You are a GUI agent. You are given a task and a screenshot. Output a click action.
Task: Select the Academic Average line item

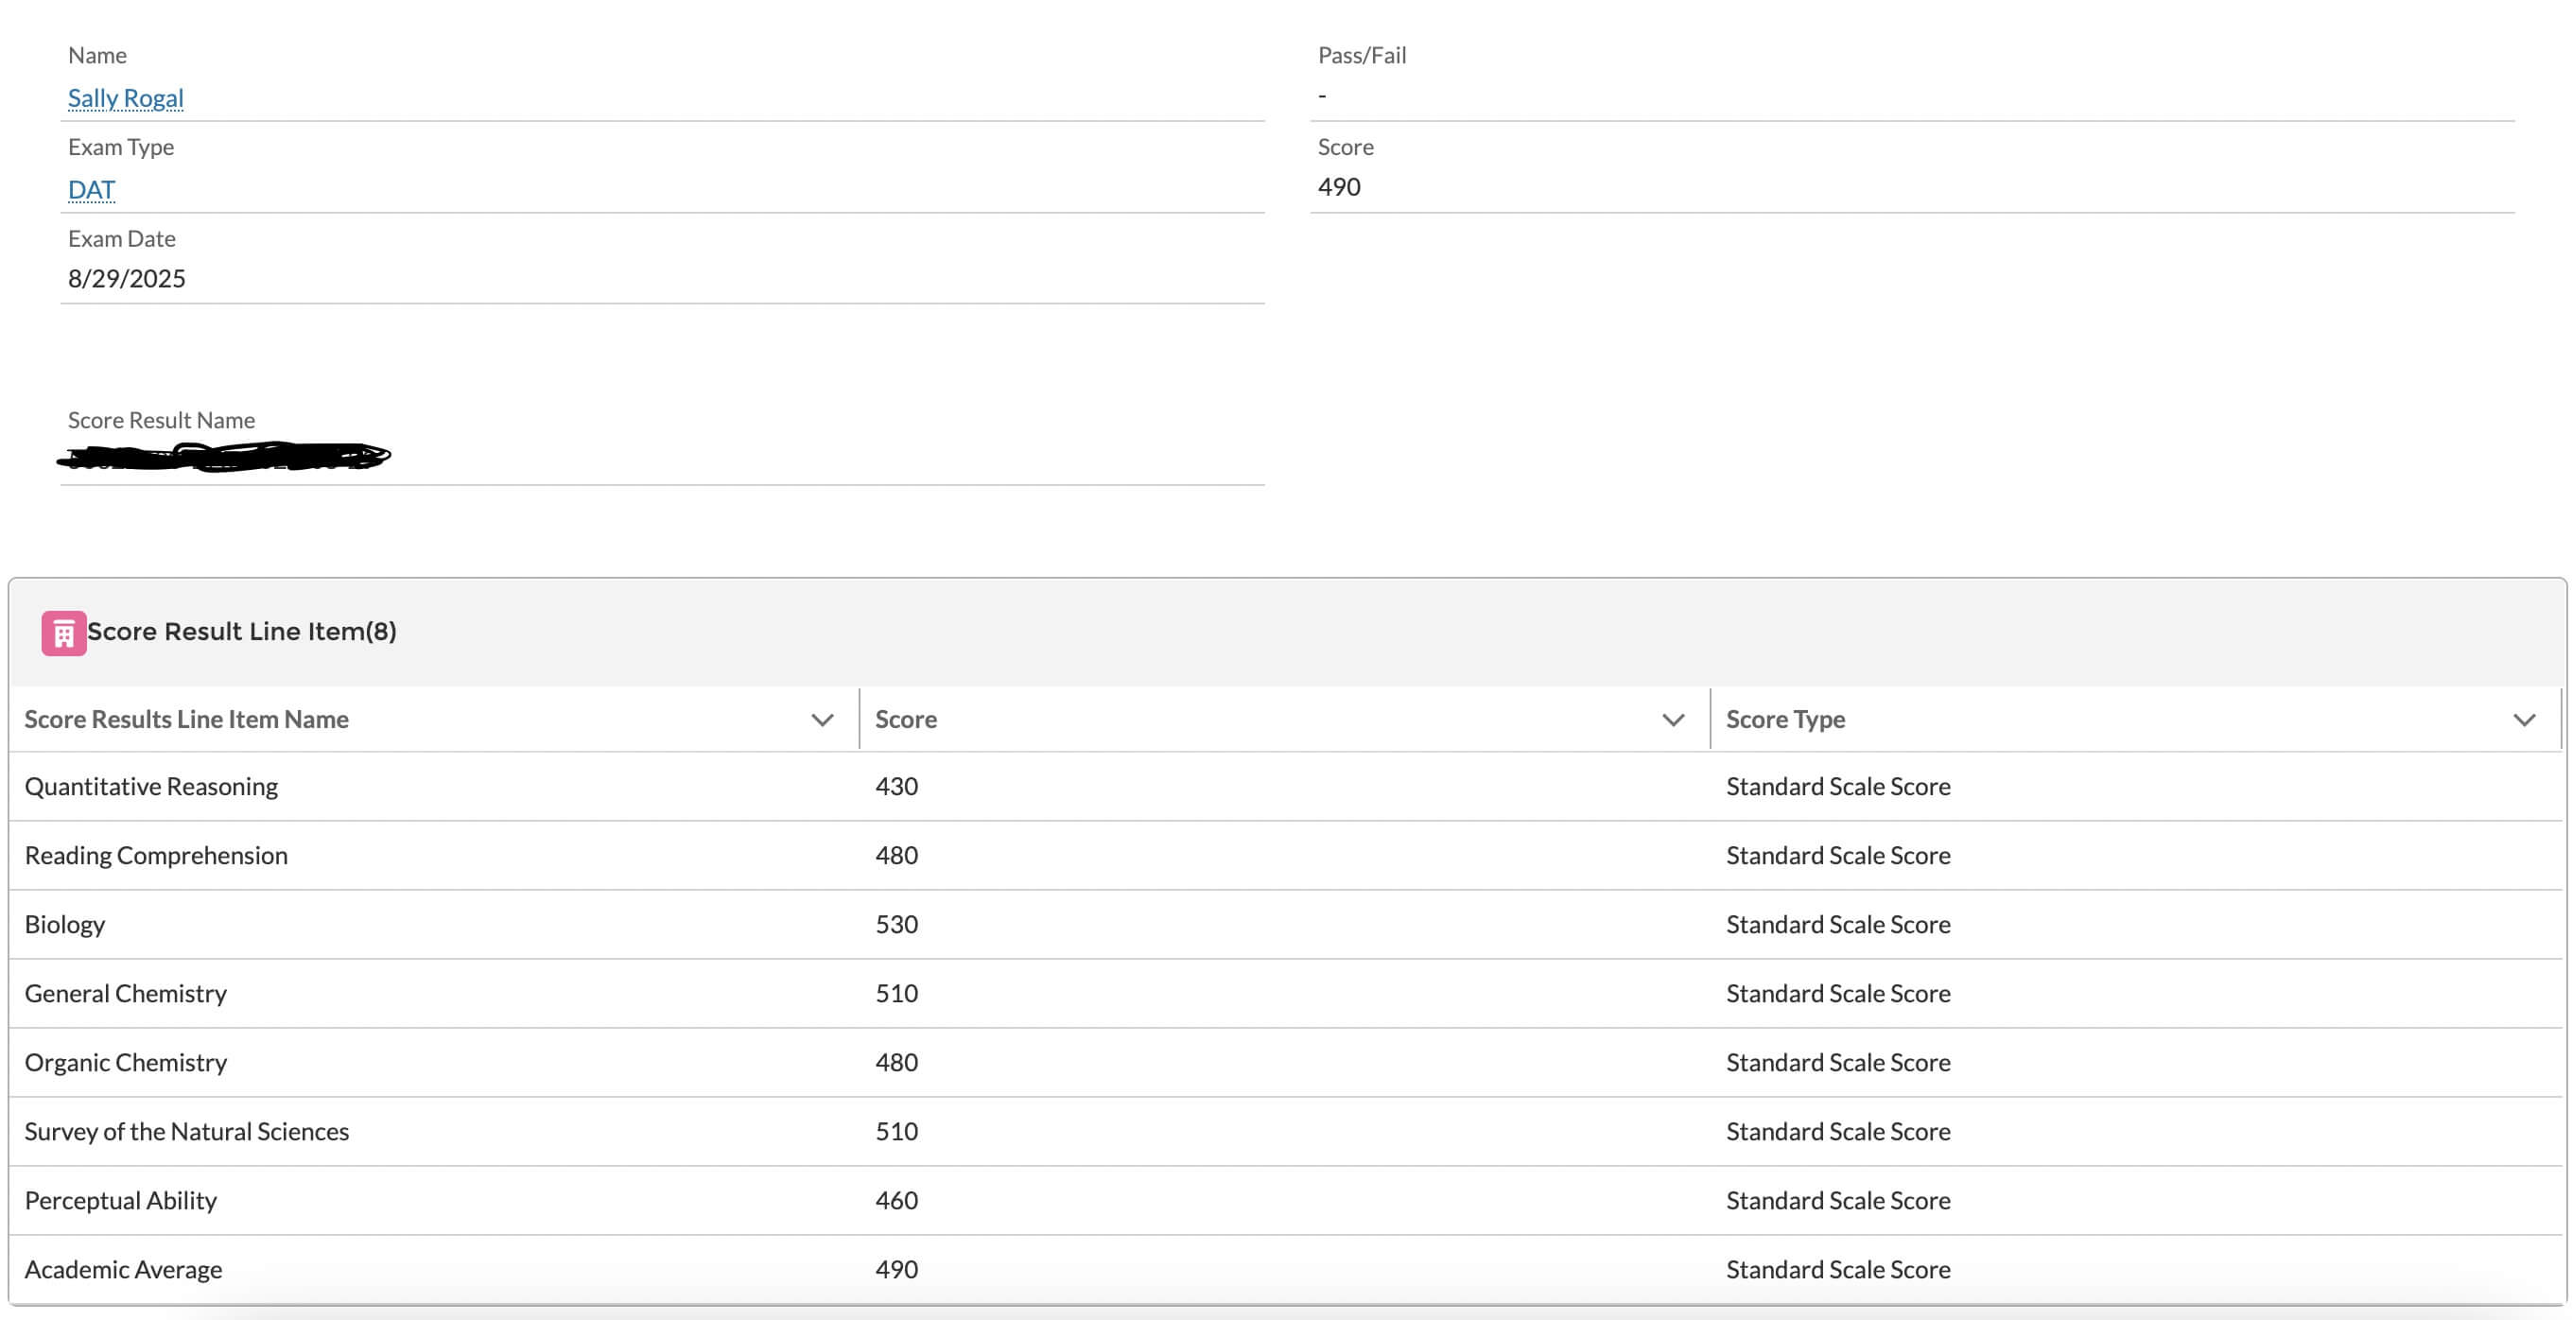124,1269
